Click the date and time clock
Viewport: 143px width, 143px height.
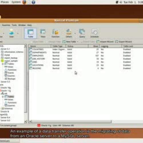[133, 2]
